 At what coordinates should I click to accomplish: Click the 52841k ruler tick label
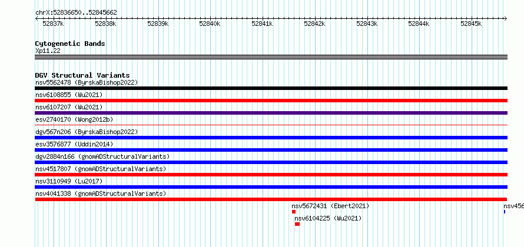point(263,24)
